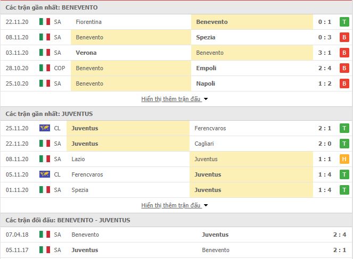Expand more matches under Benevento section
The width and height of the screenshot is (353, 259).
click(175, 99)
